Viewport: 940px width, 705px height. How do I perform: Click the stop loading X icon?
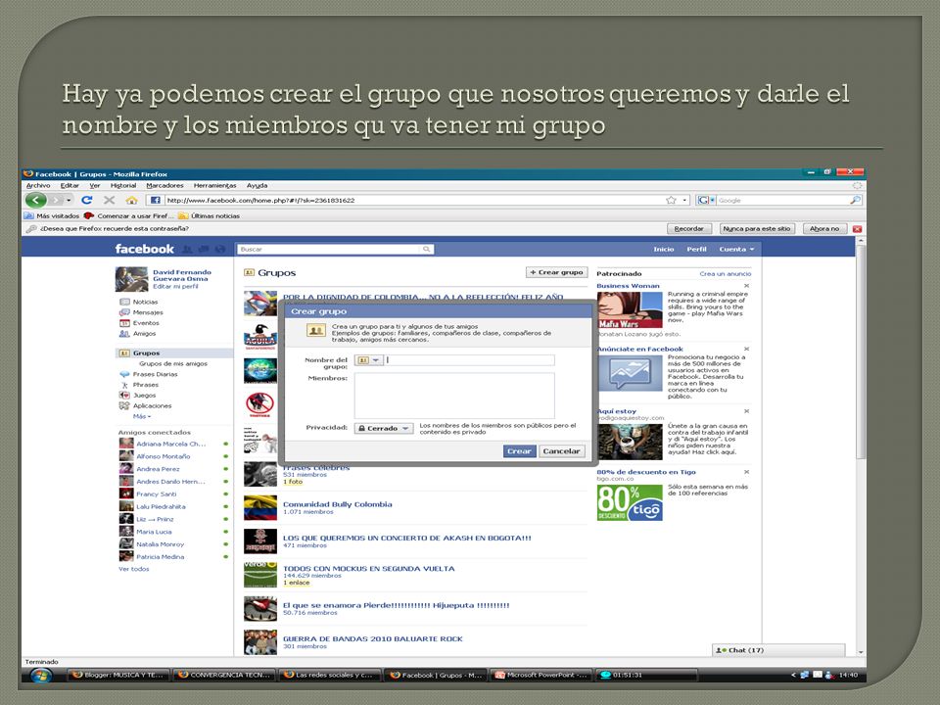[x=109, y=200]
